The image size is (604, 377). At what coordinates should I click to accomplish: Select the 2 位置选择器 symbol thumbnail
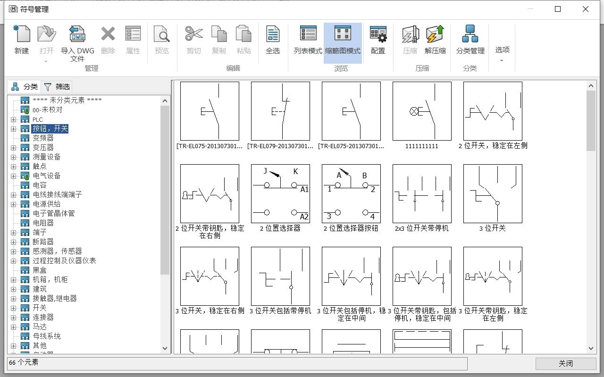pyautogui.click(x=280, y=193)
